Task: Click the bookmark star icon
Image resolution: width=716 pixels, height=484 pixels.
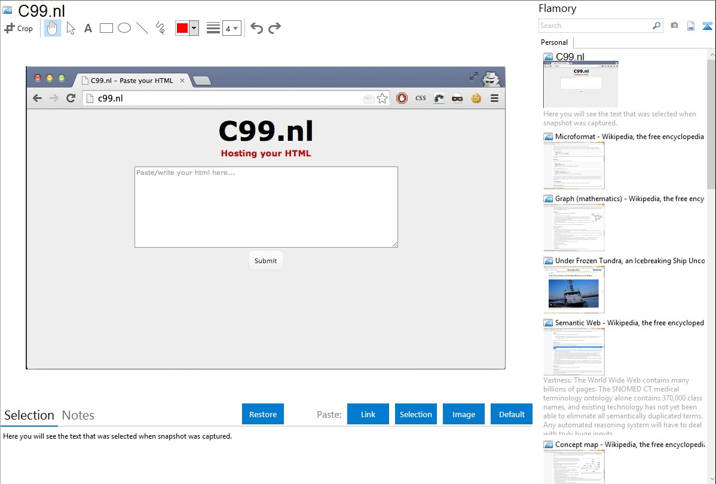Action: tap(382, 98)
